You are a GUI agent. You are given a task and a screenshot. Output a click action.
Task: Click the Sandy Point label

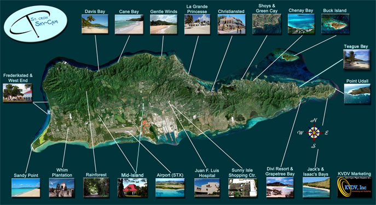pyautogui.click(x=26, y=175)
